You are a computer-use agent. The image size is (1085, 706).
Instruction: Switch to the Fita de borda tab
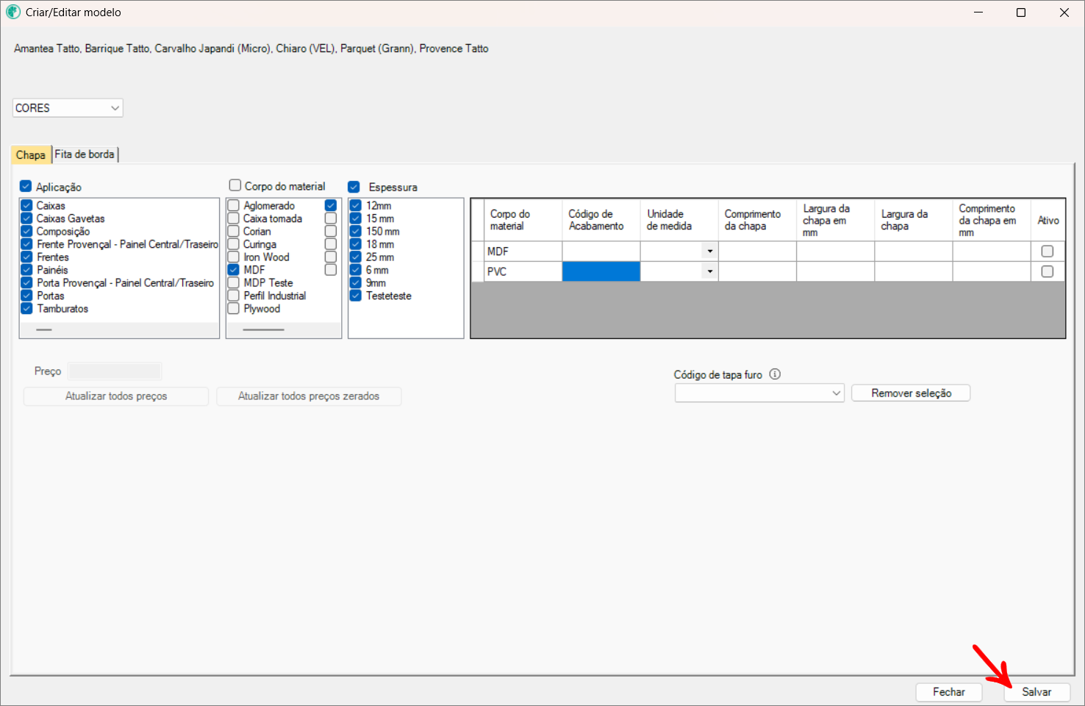click(85, 154)
